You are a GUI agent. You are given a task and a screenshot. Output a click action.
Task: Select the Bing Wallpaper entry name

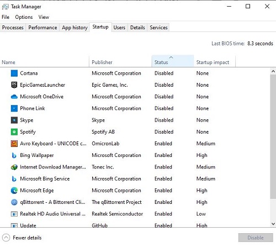tap(37, 155)
